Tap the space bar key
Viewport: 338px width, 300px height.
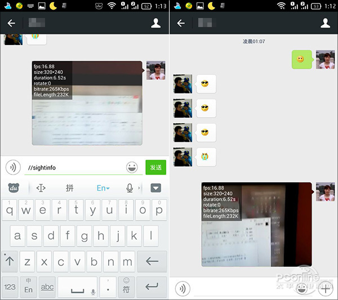pyautogui.click(x=78, y=287)
